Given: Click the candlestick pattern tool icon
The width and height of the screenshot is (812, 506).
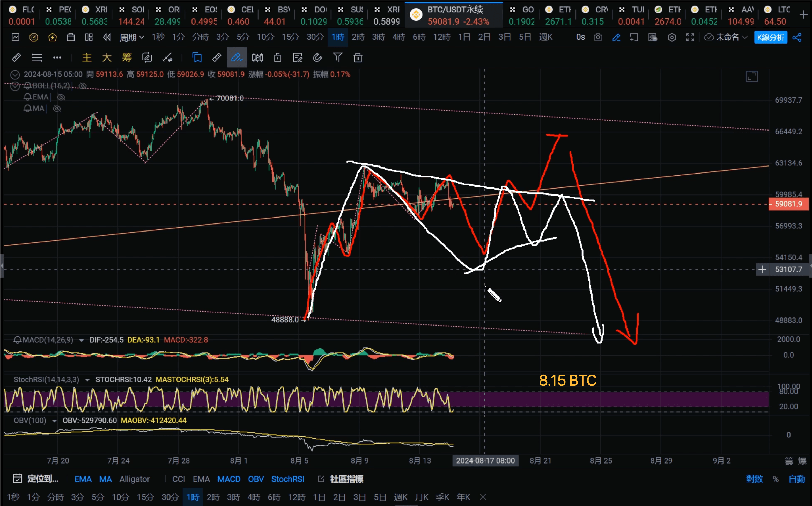Looking at the screenshot, I should pyautogui.click(x=257, y=57).
